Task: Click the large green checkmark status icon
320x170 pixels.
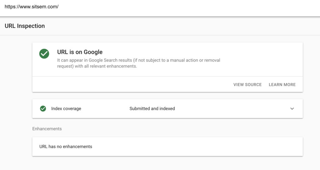Action: [x=44, y=54]
